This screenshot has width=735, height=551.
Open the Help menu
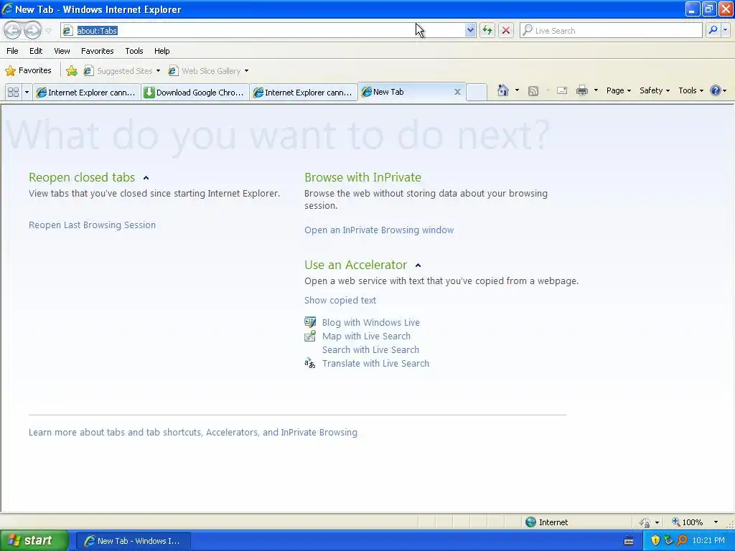click(x=161, y=51)
